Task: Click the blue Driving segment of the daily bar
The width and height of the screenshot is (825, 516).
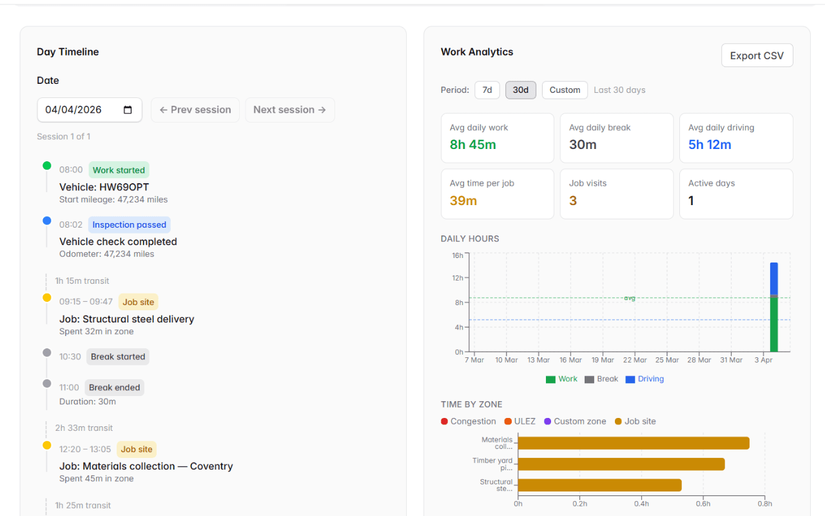Action: pos(773,279)
